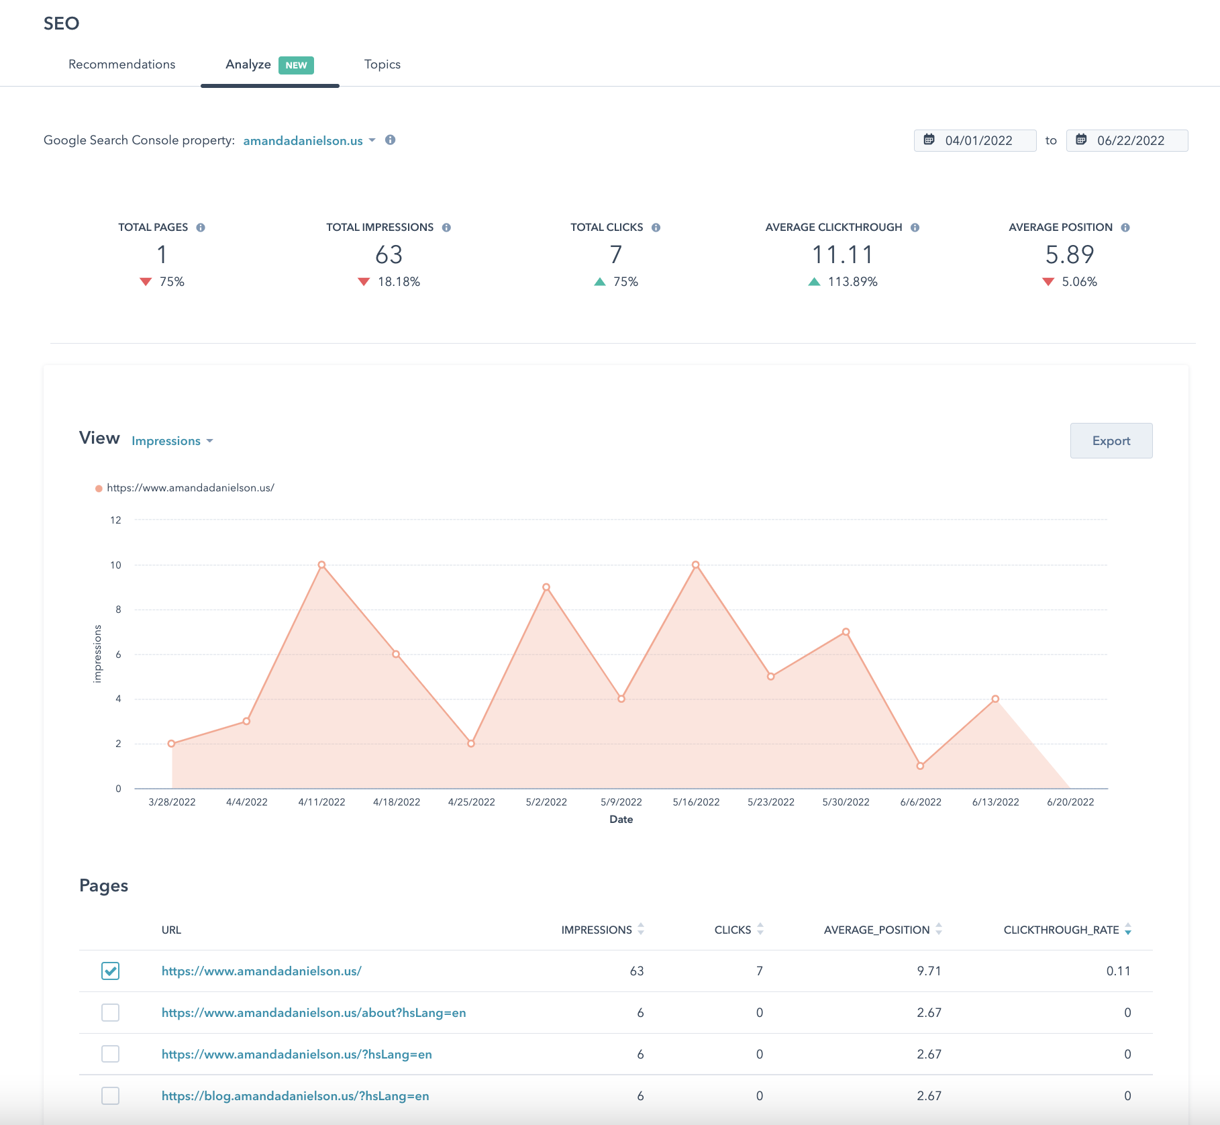The image size is (1220, 1125).
Task: Click the start date field 04/01/2022
Action: (974, 140)
